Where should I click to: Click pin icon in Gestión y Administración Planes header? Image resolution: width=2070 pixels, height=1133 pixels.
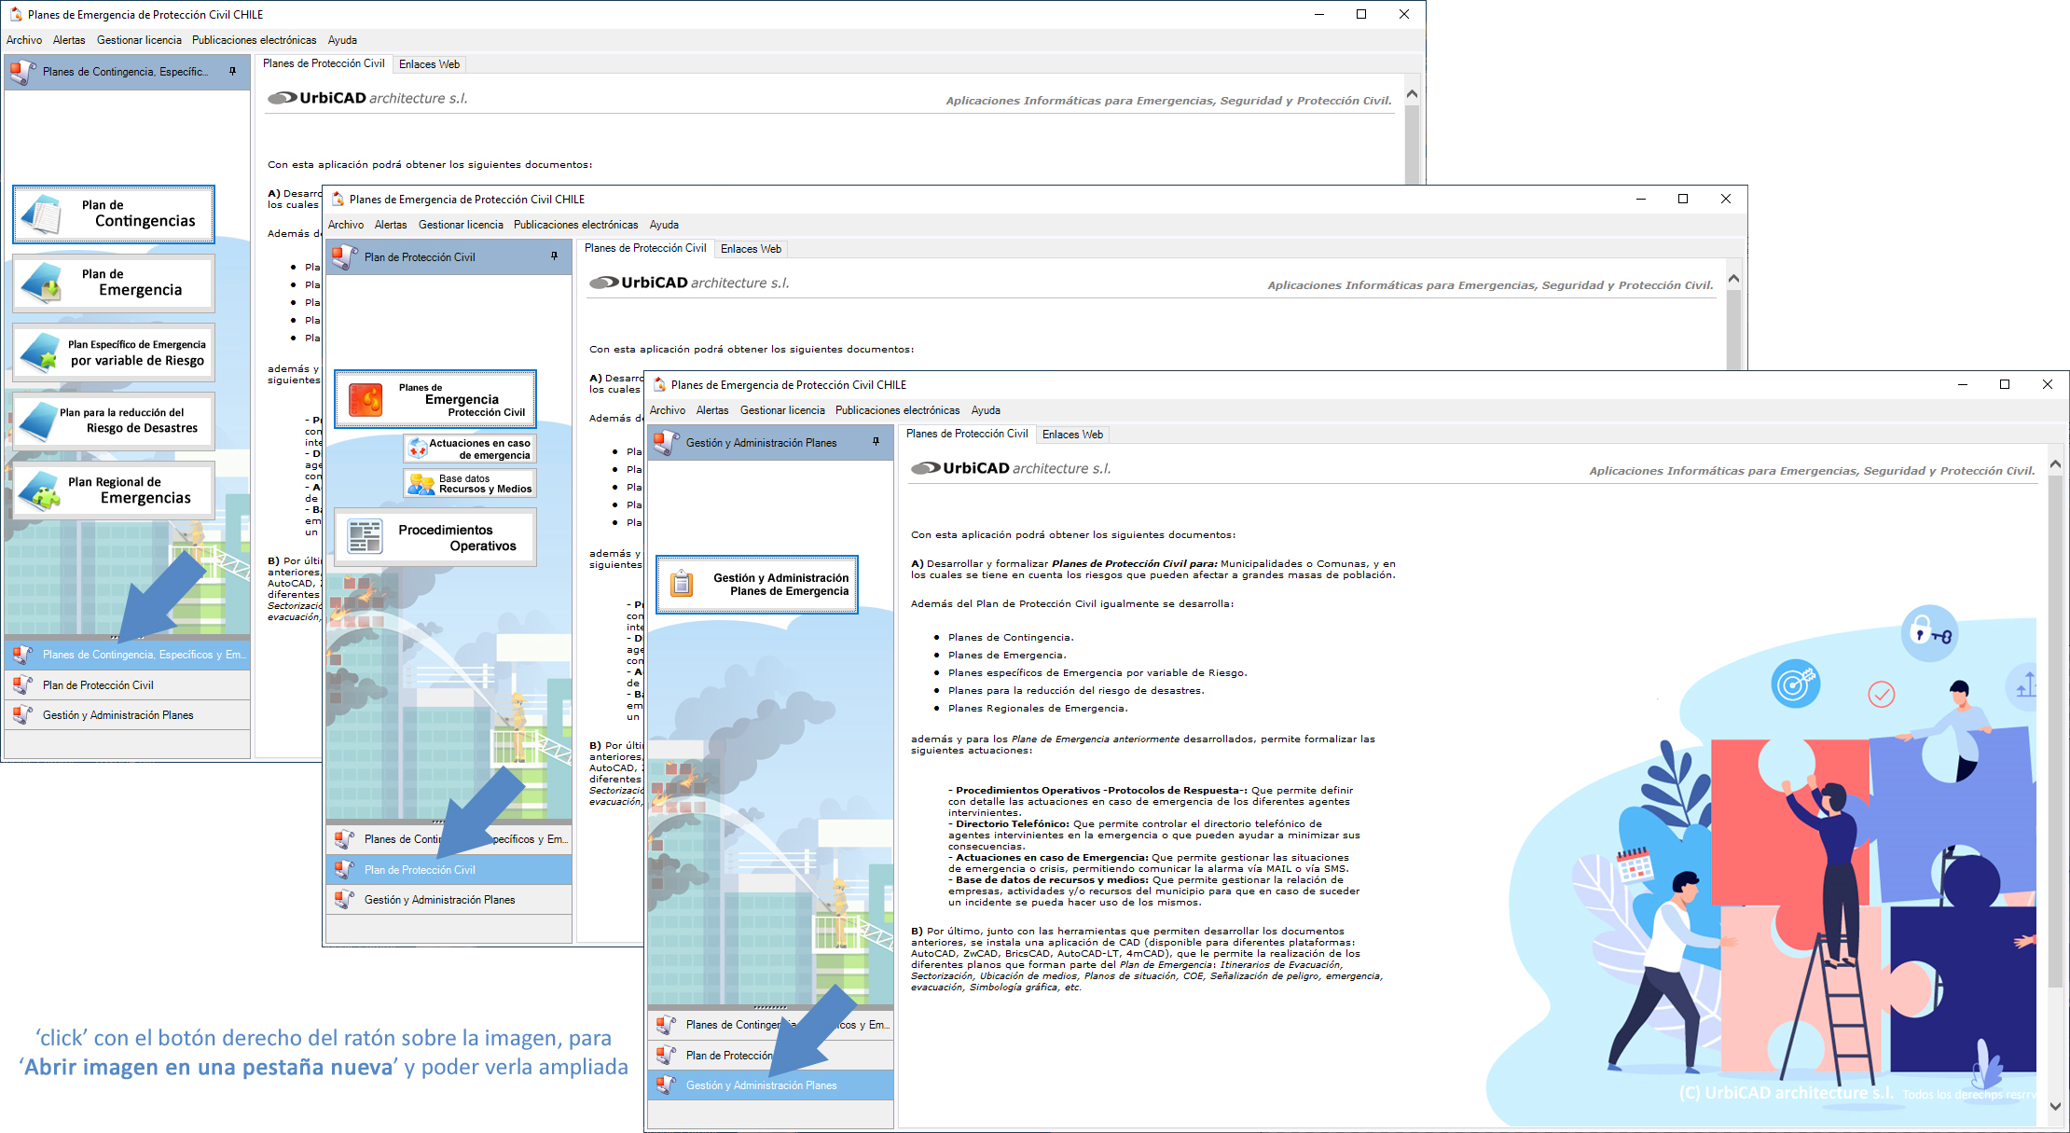point(876,441)
